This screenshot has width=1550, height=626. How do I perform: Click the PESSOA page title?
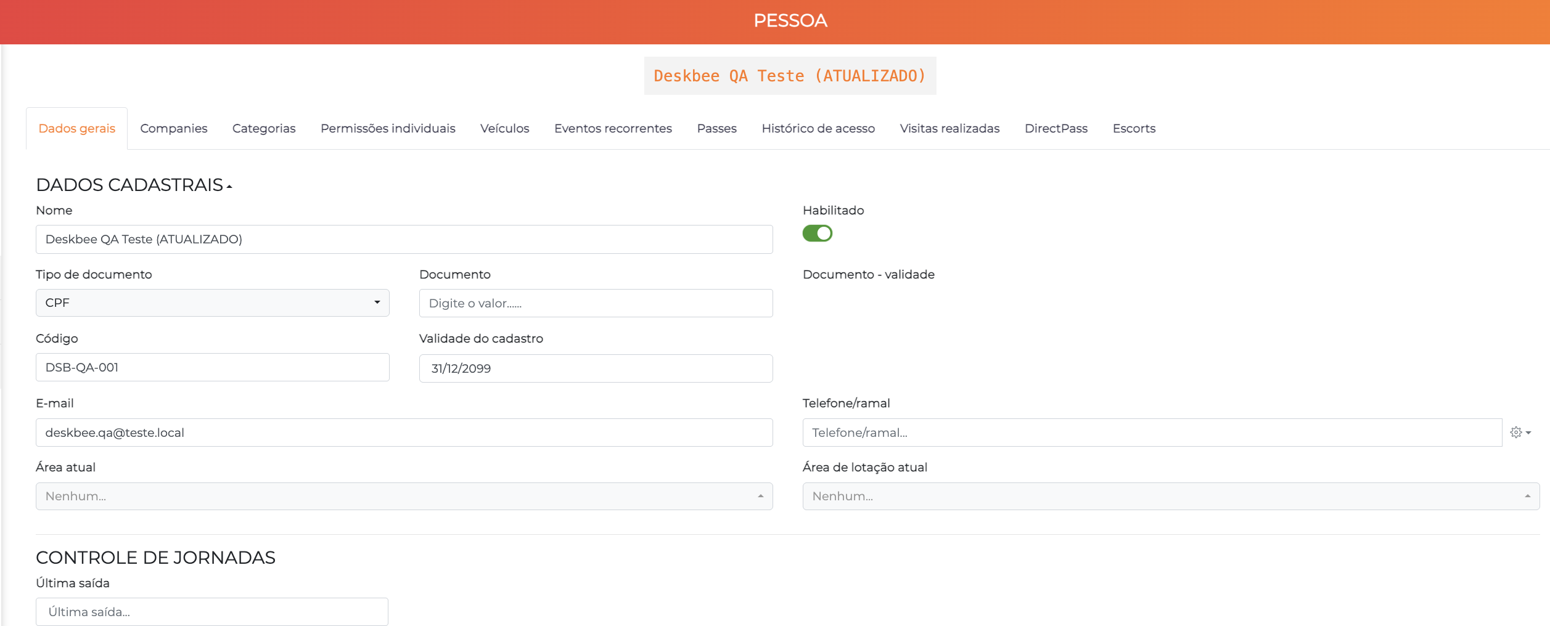tap(790, 20)
